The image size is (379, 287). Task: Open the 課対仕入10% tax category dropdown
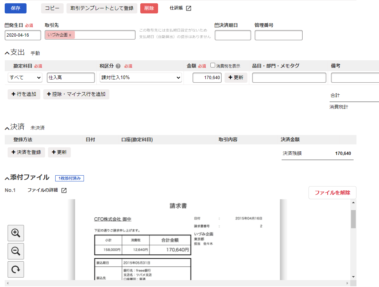point(141,78)
